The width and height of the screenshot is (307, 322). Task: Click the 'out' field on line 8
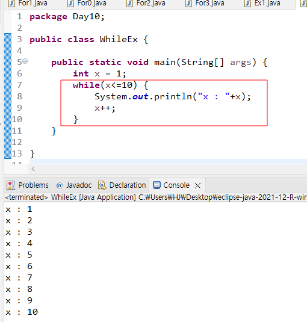140,97
